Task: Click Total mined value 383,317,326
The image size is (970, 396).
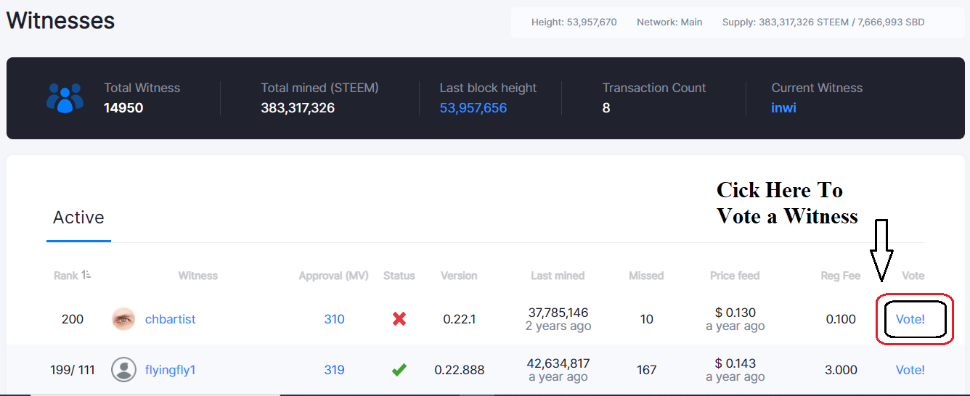Action: [x=298, y=108]
